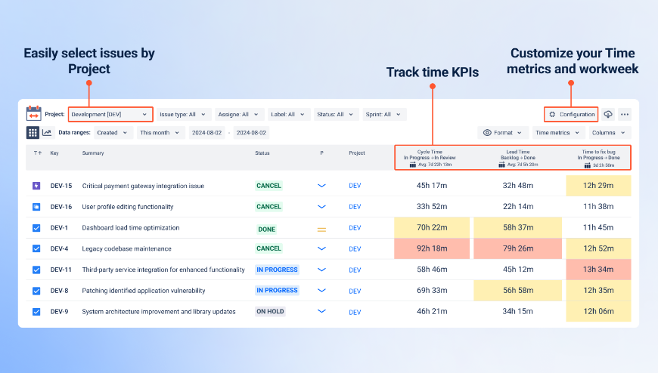Click the priority icon for DEV-9
This screenshot has width=658, height=373.
321,311
